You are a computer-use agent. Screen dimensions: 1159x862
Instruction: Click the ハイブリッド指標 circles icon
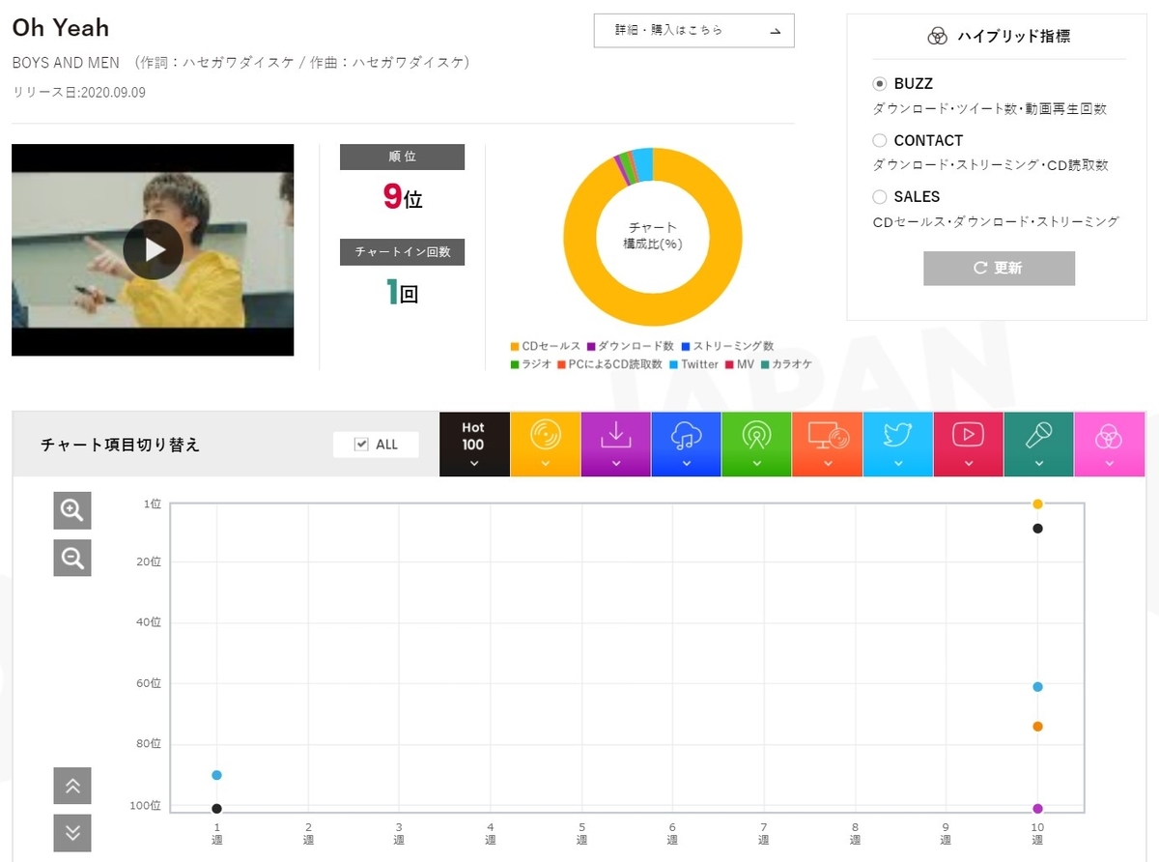(x=937, y=37)
